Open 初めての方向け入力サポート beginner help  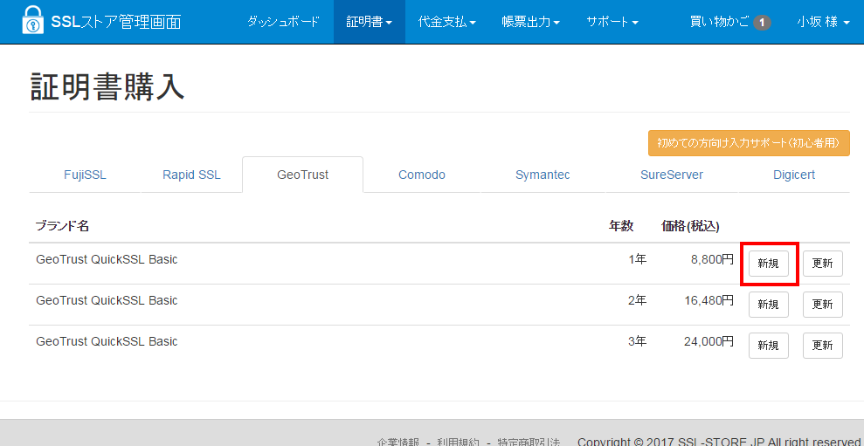(x=749, y=143)
